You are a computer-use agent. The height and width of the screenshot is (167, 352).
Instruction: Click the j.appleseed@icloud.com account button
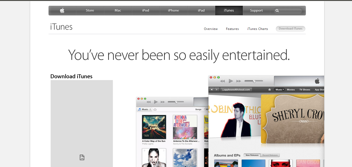pyautogui.click(x=236, y=90)
